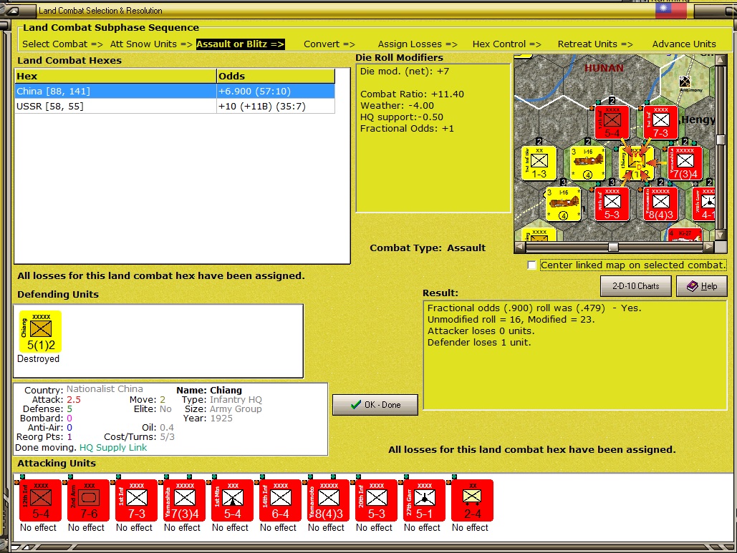
Task: Click the odds cell +10 (+11B) (35:7)
Action: pyautogui.click(x=276, y=106)
